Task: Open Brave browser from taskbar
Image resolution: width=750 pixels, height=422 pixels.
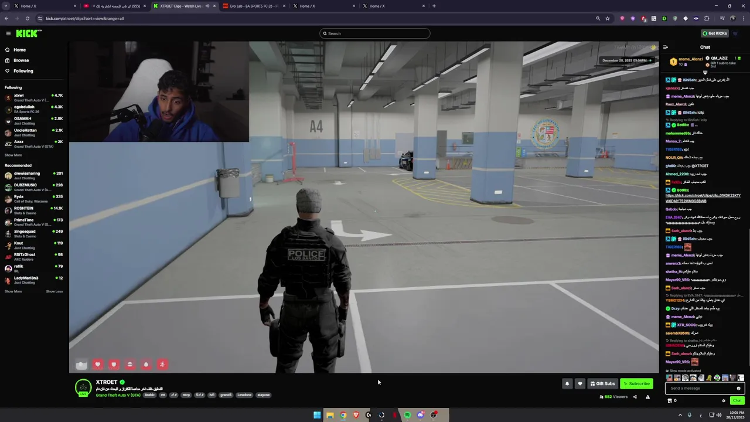Action: (356, 415)
